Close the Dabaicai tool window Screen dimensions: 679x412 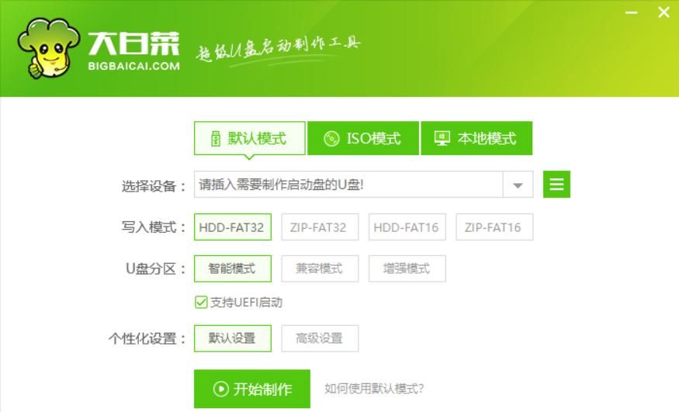coord(663,12)
